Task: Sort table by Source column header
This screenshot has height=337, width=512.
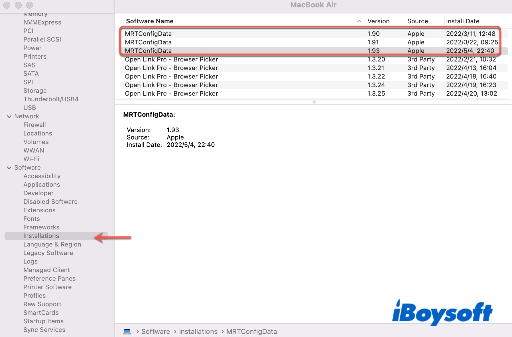Action: (417, 21)
